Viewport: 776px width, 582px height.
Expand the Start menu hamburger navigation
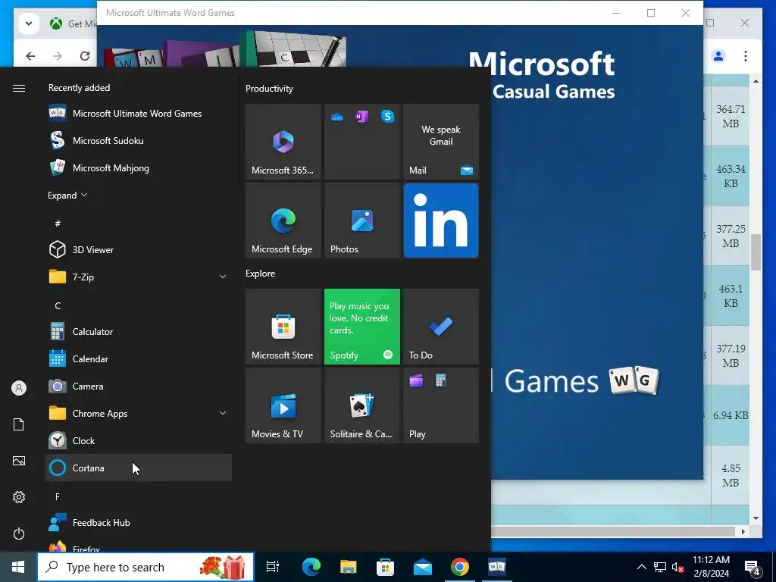pos(19,88)
